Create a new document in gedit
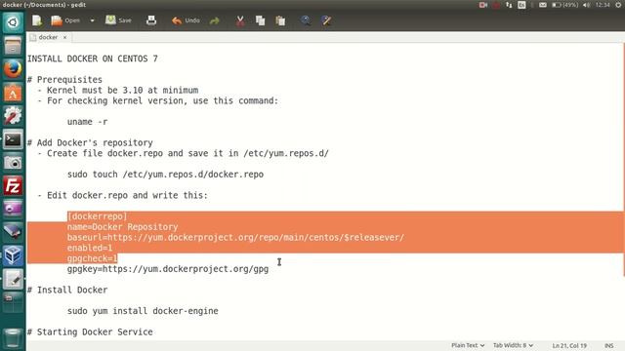 click(37, 20)
